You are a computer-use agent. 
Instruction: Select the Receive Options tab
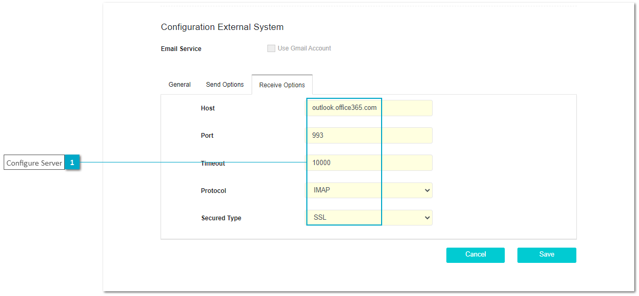coord(282,85)
